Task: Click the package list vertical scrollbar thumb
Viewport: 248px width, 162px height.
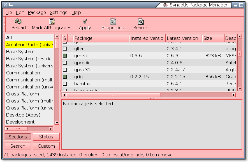Action: coord(240,54)
